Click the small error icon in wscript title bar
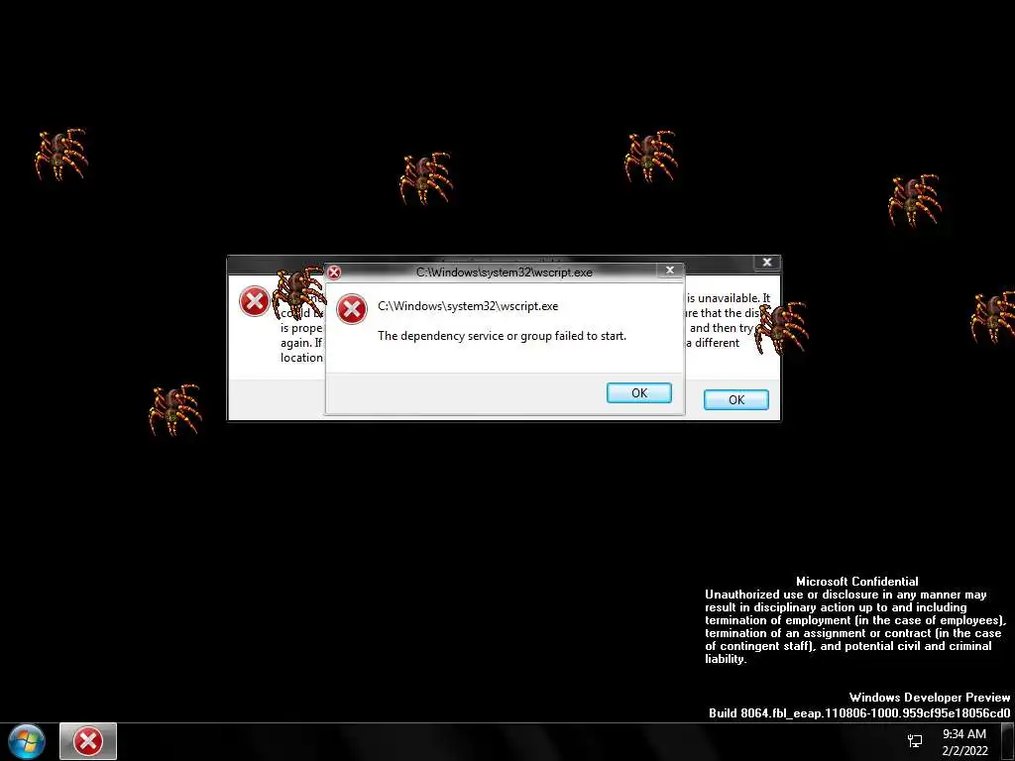The image size is (1015, 761). click(333, 272)
